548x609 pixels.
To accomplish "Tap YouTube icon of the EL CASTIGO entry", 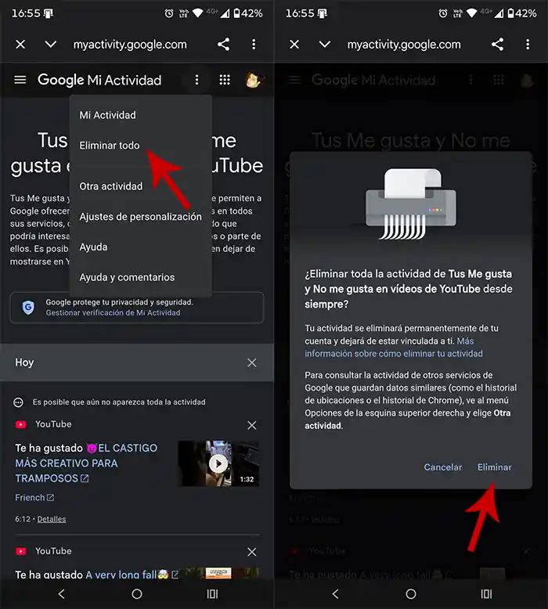I will [21, 424].
